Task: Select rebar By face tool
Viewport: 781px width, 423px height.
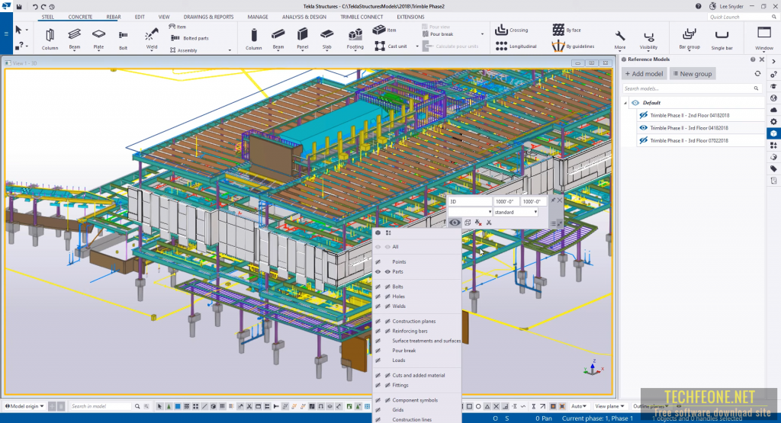Action: pos(567,30)
